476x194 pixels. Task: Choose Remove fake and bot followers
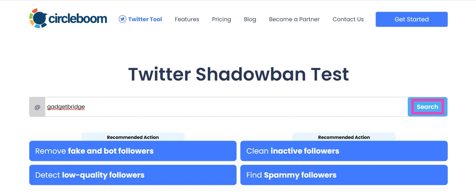click(x=132, y=151)
